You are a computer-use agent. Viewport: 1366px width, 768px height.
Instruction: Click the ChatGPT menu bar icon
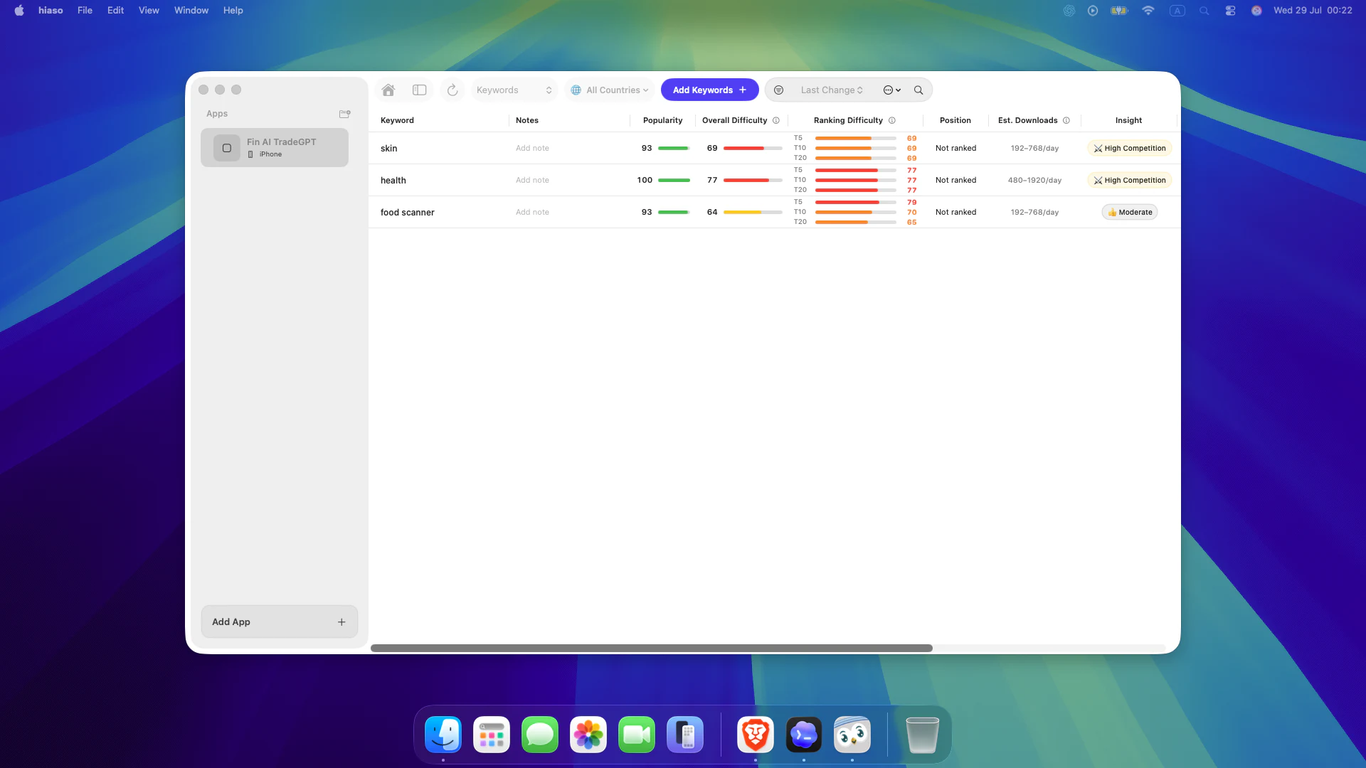pos(1069,10)
